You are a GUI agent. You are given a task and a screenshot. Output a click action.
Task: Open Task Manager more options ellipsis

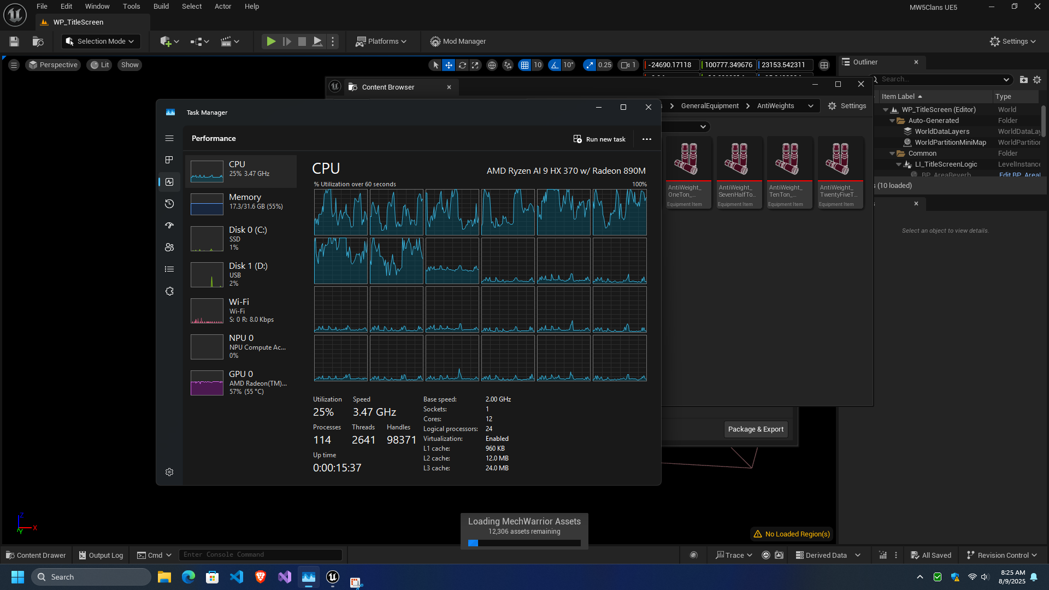point(647,139)
